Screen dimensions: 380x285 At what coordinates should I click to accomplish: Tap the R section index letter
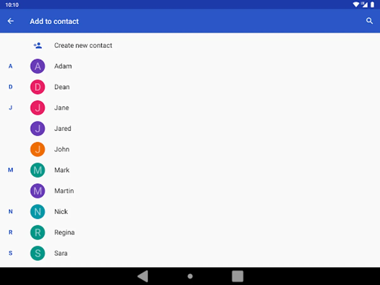pos(10,232)
